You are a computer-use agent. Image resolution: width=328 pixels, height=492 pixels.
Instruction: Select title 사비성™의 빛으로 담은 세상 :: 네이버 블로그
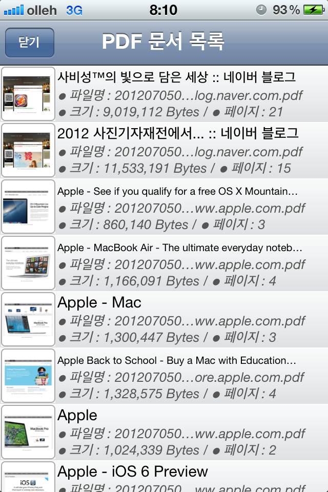(176, 77)
